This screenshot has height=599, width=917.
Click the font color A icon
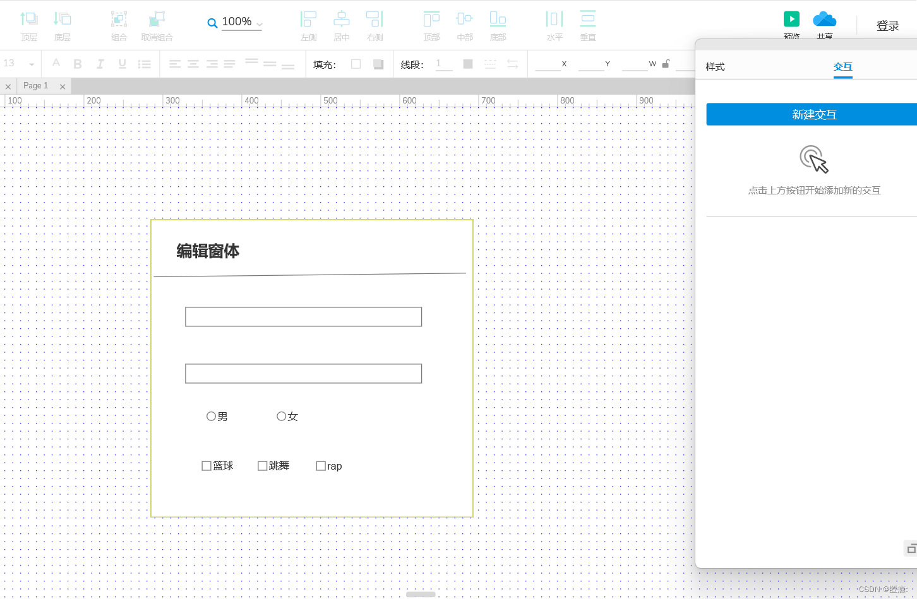(56, 62)
